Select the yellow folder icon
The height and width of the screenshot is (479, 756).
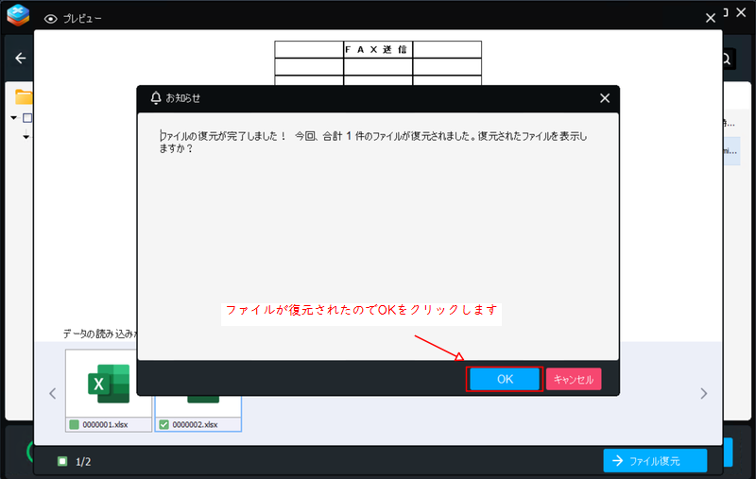(x=23, y=96)
